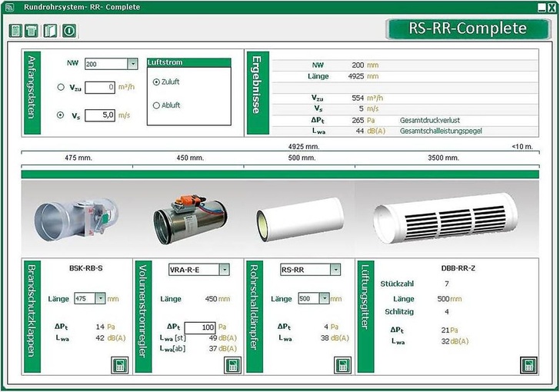Click calculator icon in Rohrschalldämpfer panel
Image resolution: width=560 pixels, height=392 pixels.
pos(343,365)
